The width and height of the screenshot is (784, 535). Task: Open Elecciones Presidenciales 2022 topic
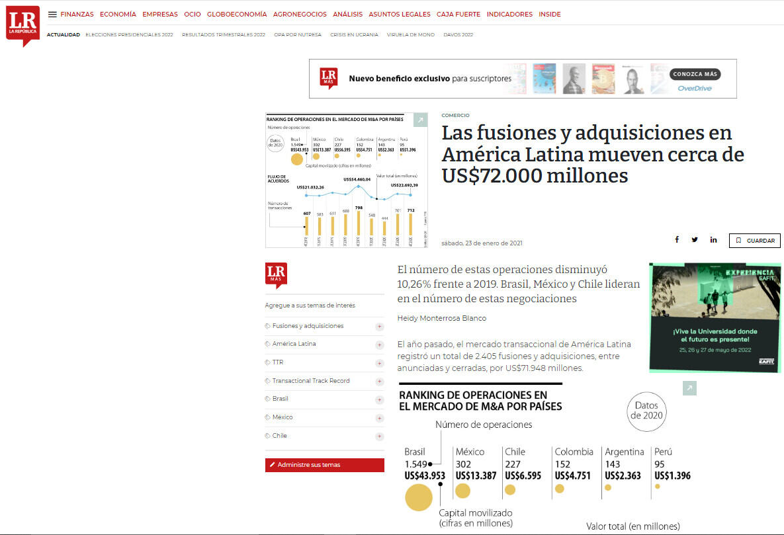[130, 35]
